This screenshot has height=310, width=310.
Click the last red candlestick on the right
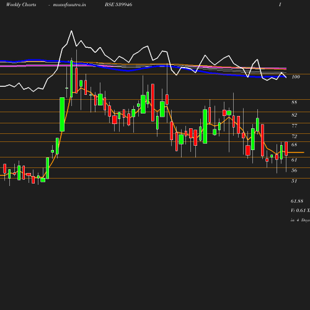286,149
